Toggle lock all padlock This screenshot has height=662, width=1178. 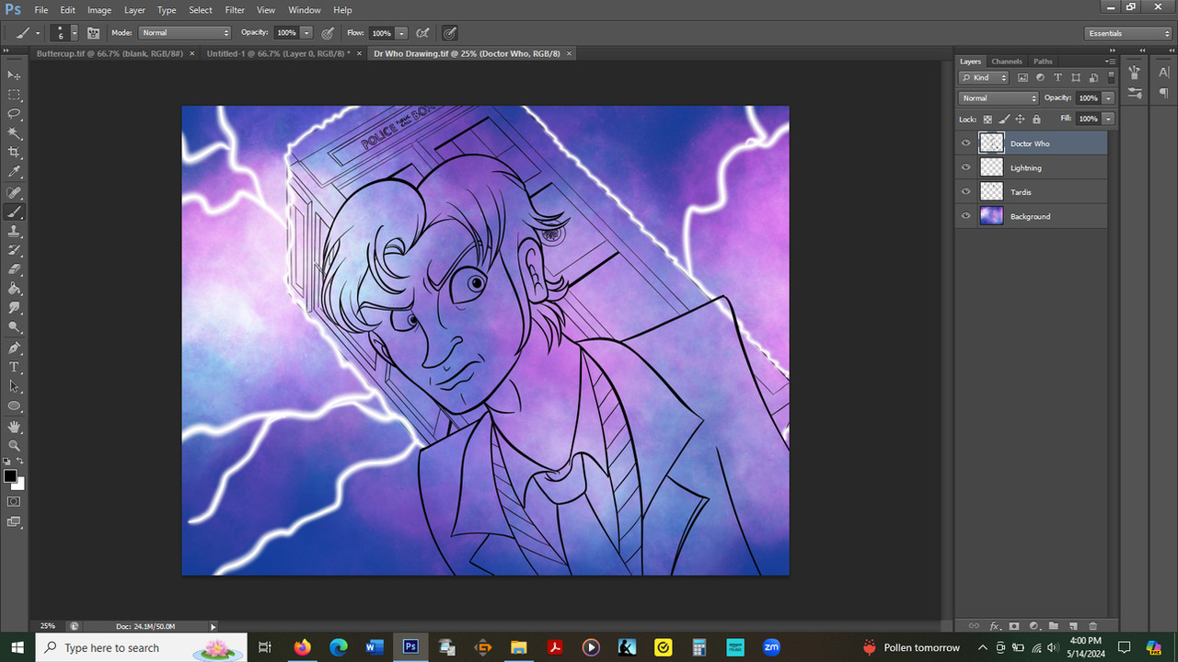coord(1036,119)
